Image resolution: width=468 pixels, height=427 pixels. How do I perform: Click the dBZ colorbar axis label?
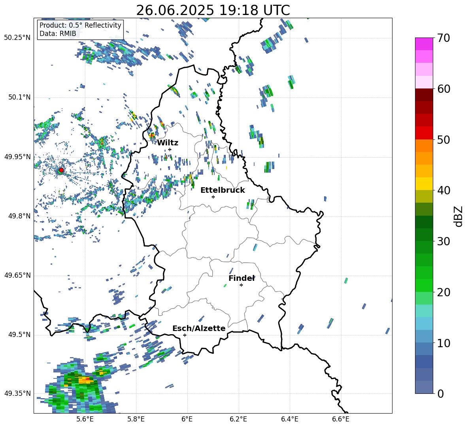coord(459,216)
